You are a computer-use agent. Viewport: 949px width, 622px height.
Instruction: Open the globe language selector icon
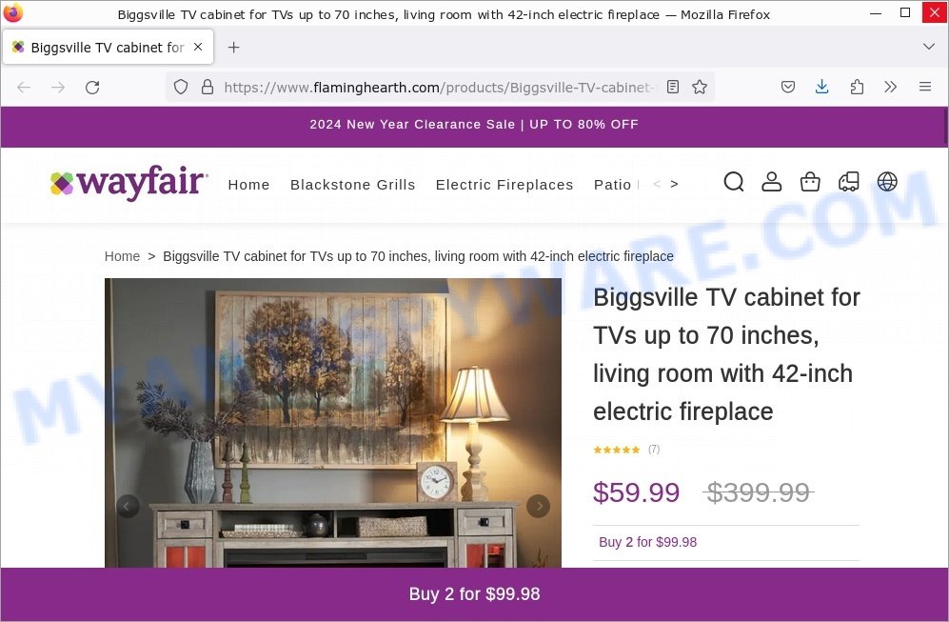(887, 182)
